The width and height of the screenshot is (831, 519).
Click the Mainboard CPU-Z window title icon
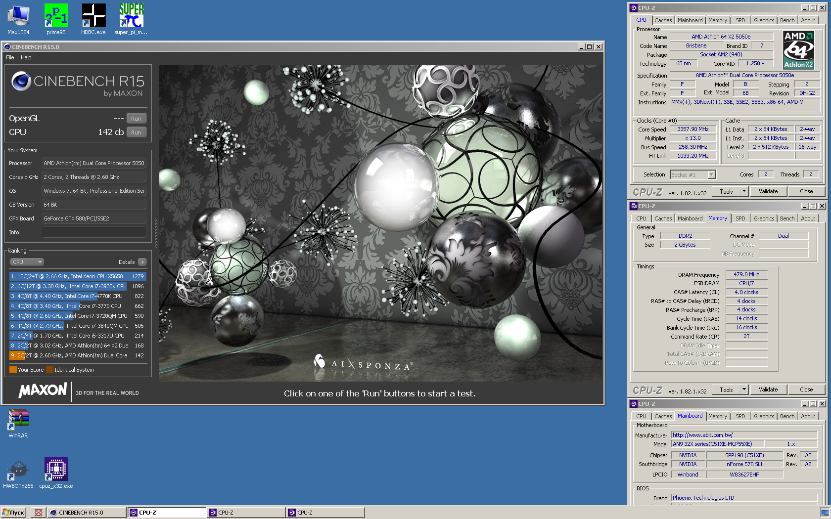click(x=634, y=404)
